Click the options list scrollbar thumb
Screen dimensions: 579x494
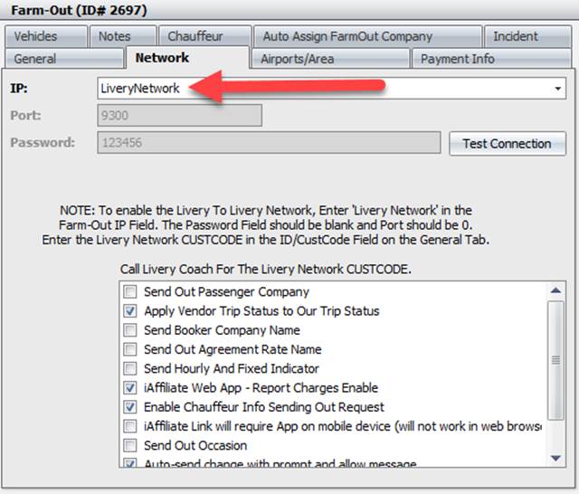[x=555, y=360]
